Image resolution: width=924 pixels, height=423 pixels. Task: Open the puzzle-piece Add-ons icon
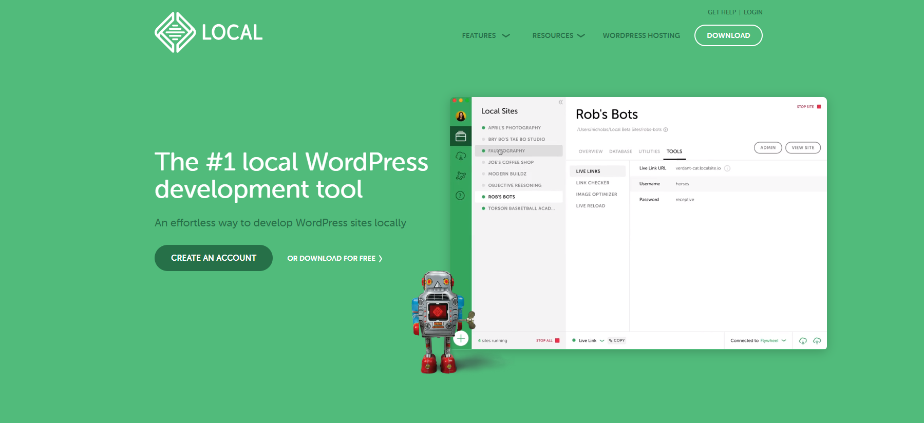pos(461,176)
